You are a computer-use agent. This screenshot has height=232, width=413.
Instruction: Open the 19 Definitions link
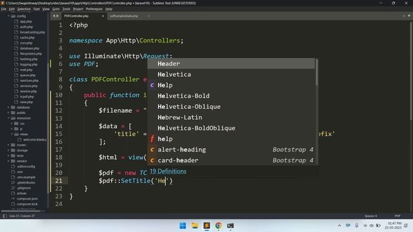pyautogui.click(x=168, y=171)
